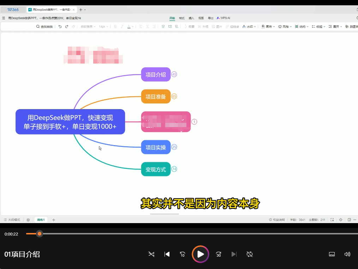Redo the last action
Viewport: 358px width, 269px height.
[67, 26]
